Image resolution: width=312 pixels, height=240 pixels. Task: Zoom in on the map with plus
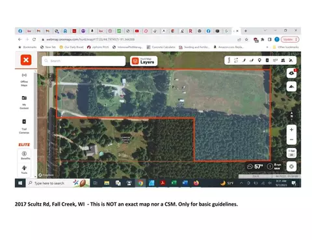point(292,130)
